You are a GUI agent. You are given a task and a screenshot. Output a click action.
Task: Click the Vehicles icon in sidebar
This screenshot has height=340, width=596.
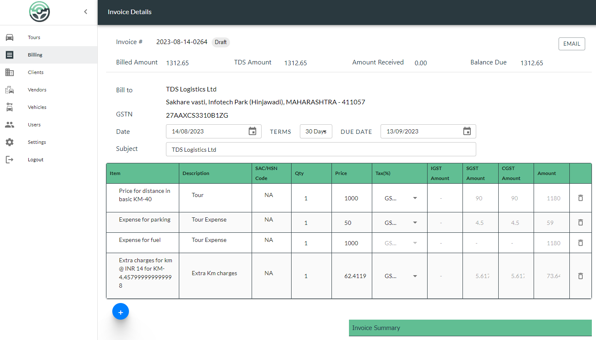click(x=10, y=107)
